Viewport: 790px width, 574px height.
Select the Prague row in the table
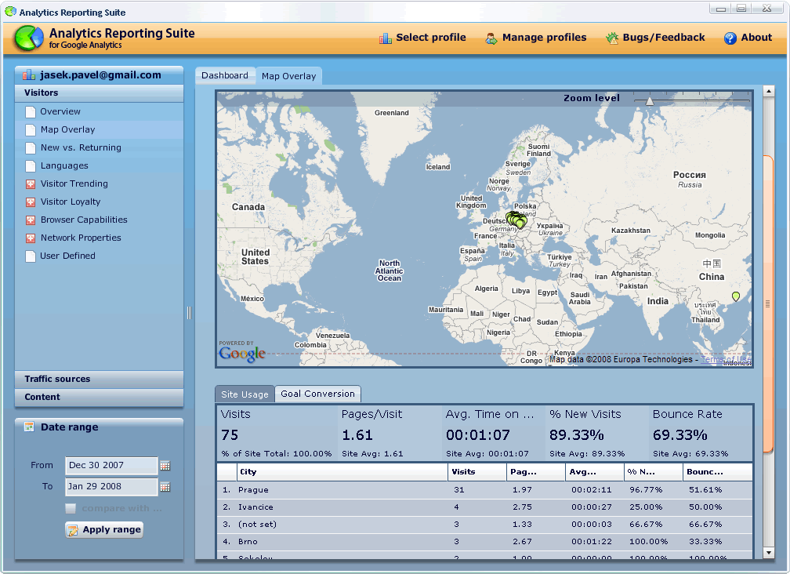[x=484, y=490]
